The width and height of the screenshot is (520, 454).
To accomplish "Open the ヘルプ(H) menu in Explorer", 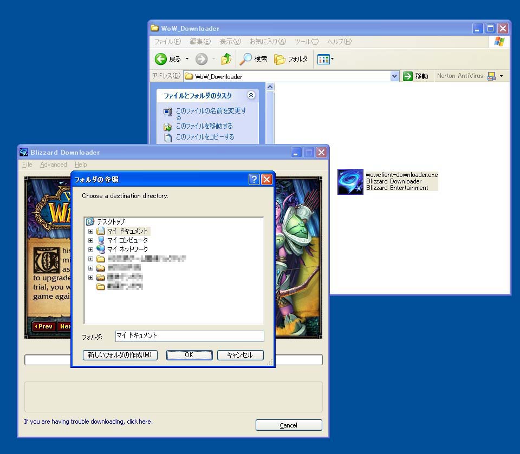I will pos(339,42).
